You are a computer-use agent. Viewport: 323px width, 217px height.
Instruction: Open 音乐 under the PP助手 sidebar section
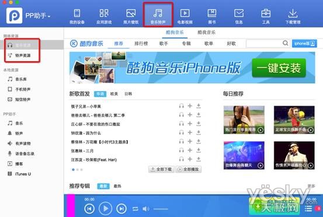click(x=19, y=123)
